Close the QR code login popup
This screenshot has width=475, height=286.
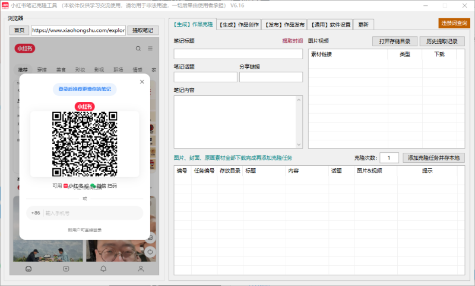pos(141,82)
